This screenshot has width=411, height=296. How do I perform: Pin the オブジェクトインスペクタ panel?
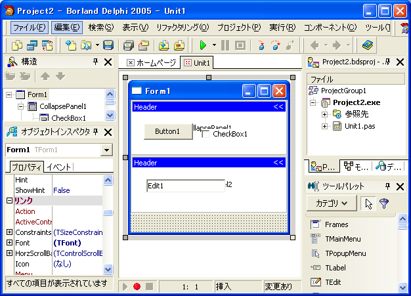96,132
